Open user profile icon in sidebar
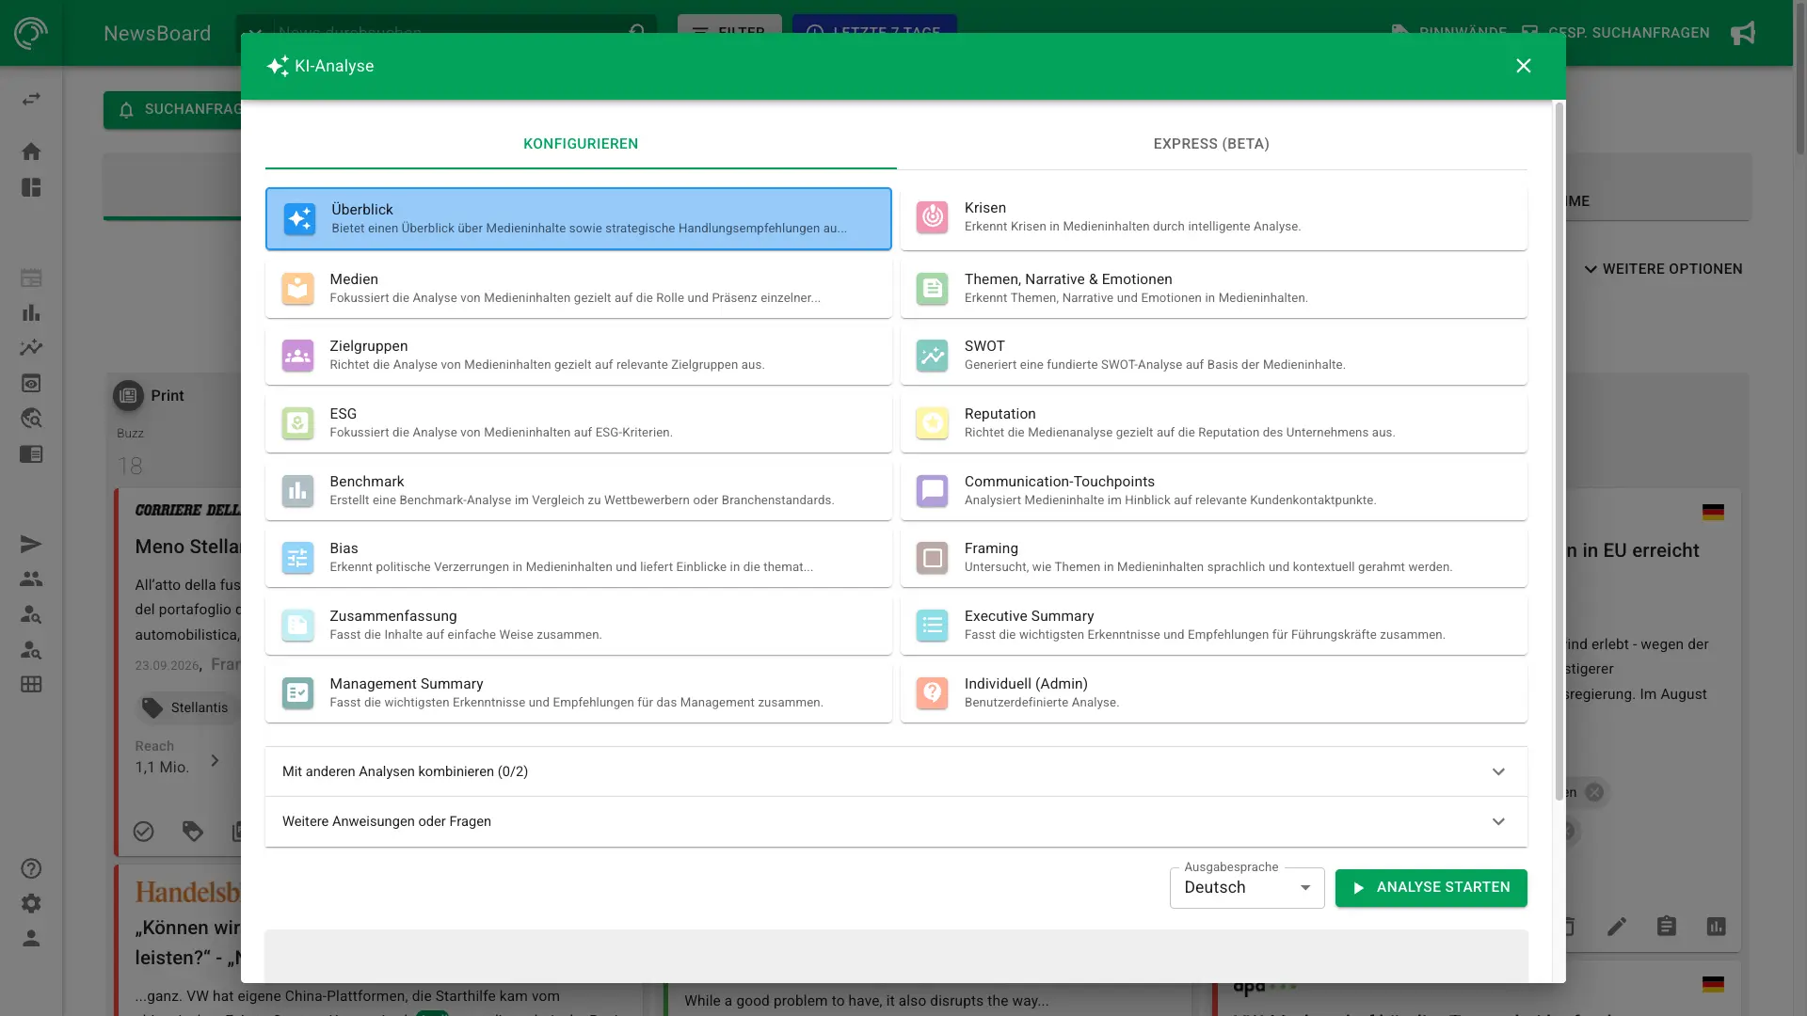This screenshot has height=1016, width=1807. pyautogui.click(x=31, y=939)
